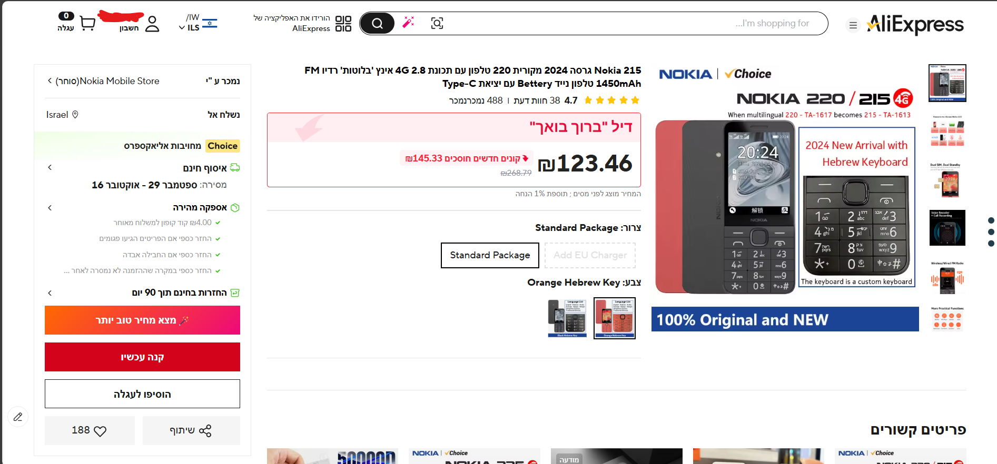Click the red Buy Now button

point(142,357)
